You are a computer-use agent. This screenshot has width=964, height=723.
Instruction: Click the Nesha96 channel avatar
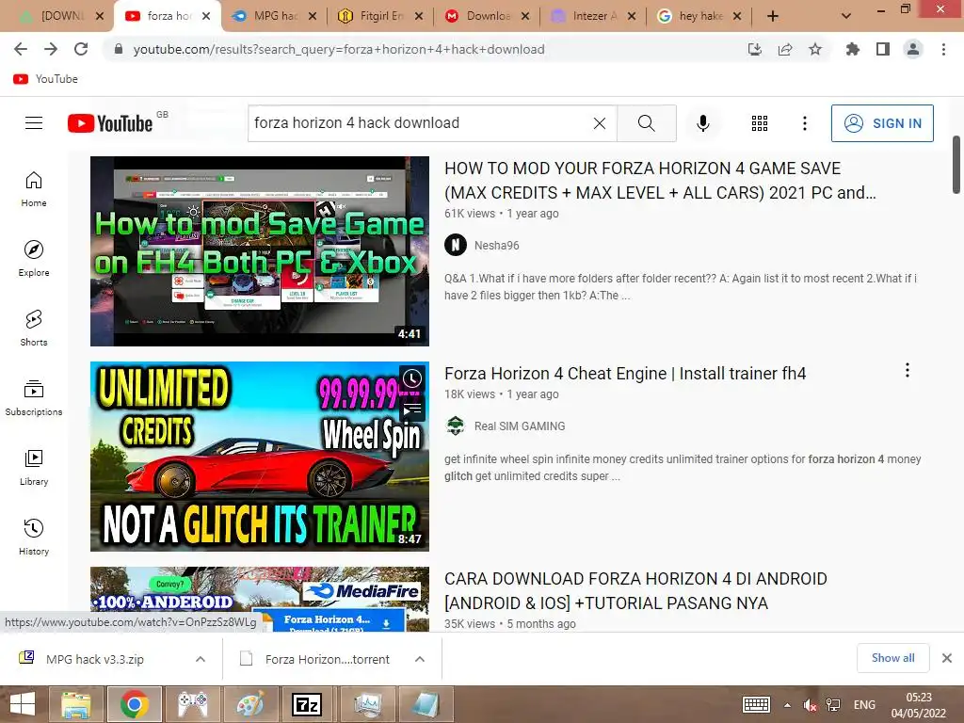[x=455, y=246]
